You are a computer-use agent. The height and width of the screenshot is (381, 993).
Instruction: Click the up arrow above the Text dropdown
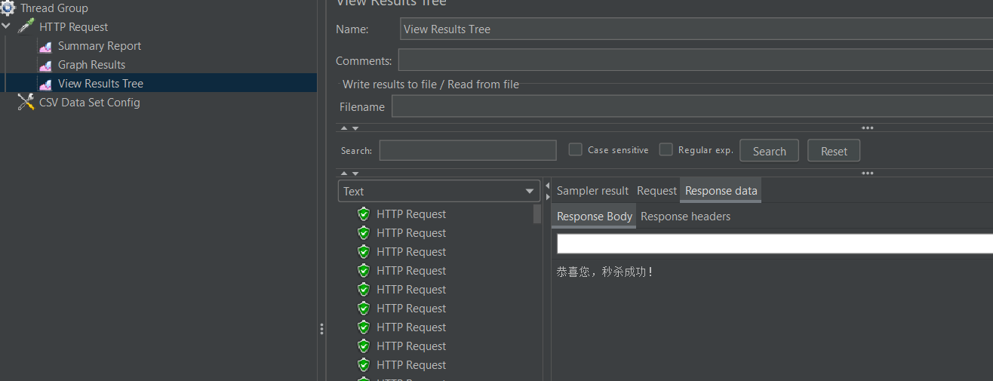[344, 174]
